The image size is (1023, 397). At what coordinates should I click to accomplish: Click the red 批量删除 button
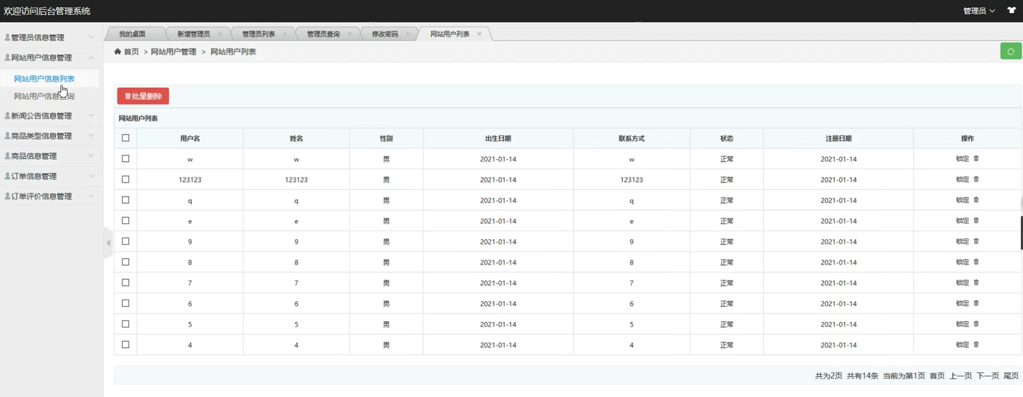143,96
